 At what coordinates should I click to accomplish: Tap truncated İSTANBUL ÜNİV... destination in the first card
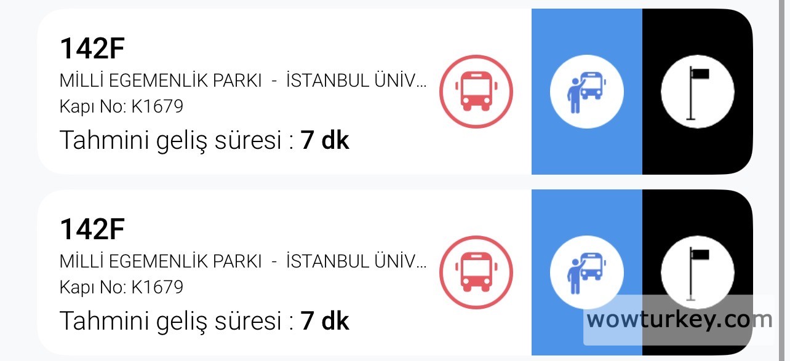coord(356,81)
